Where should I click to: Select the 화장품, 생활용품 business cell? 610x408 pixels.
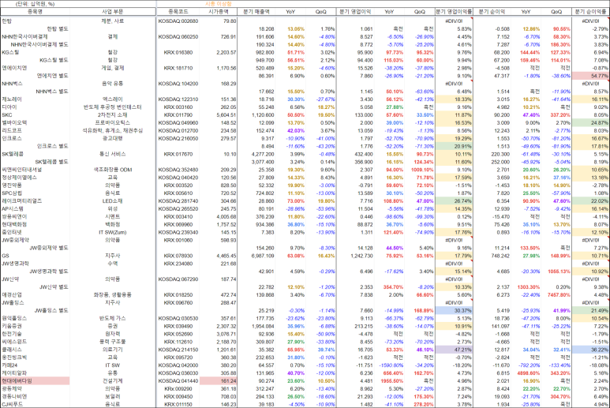pyautogui.click(x=112, y=295)
